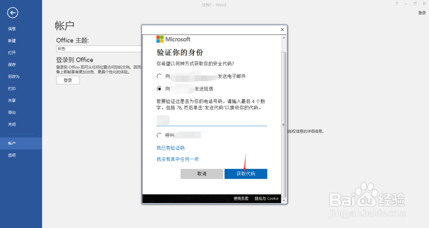
Task: Open 选项 from the sidebar
Action: click(x=12, y=155)
